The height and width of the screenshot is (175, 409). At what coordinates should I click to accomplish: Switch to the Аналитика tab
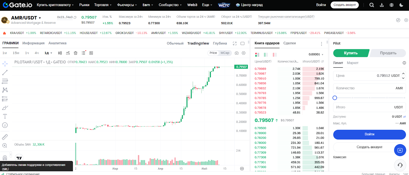(x=58, y=43)
